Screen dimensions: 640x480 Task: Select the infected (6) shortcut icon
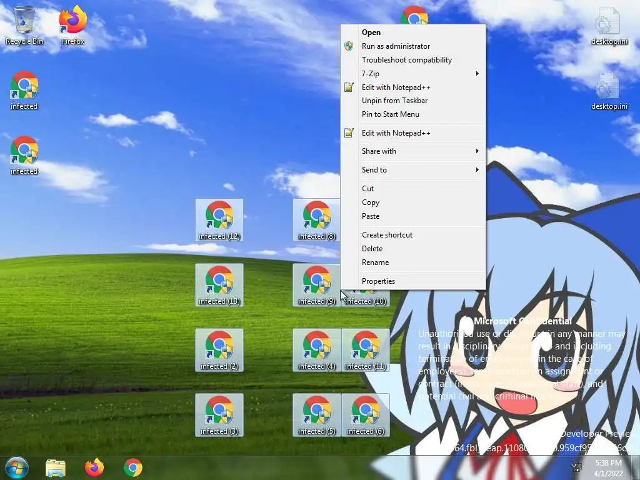click(365, 415)
